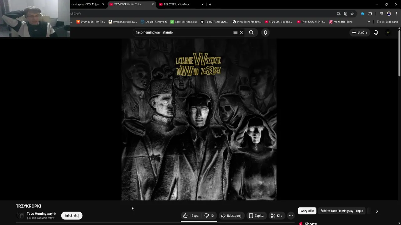
Task: Open the on-screen keyboard icon in search box
Action: coord(235,32)
